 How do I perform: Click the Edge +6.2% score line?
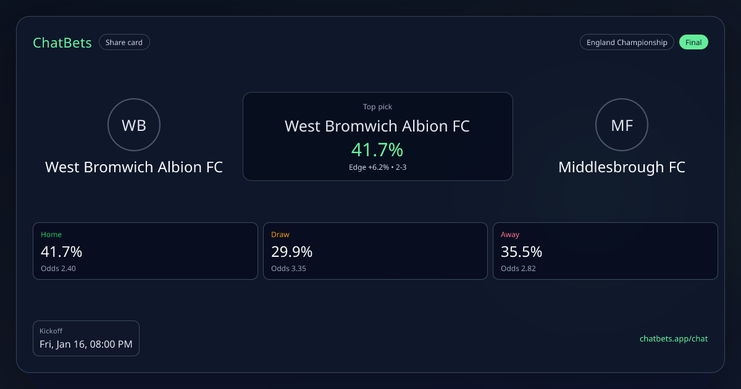tap(377, 167)
